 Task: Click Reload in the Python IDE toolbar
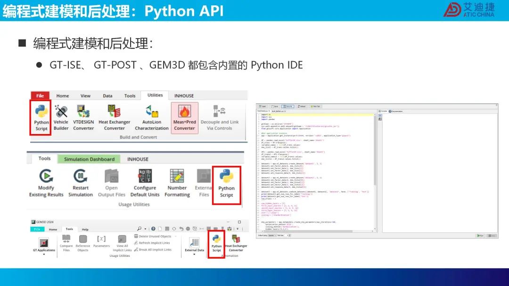pos(302,106)
